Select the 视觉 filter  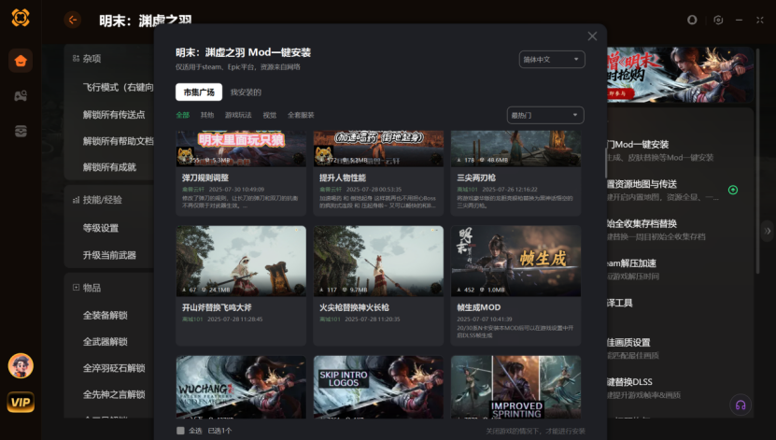pos(269,115)
